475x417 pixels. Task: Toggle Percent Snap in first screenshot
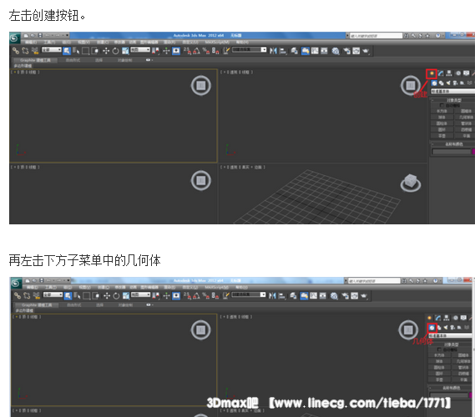tap(205, 51)
